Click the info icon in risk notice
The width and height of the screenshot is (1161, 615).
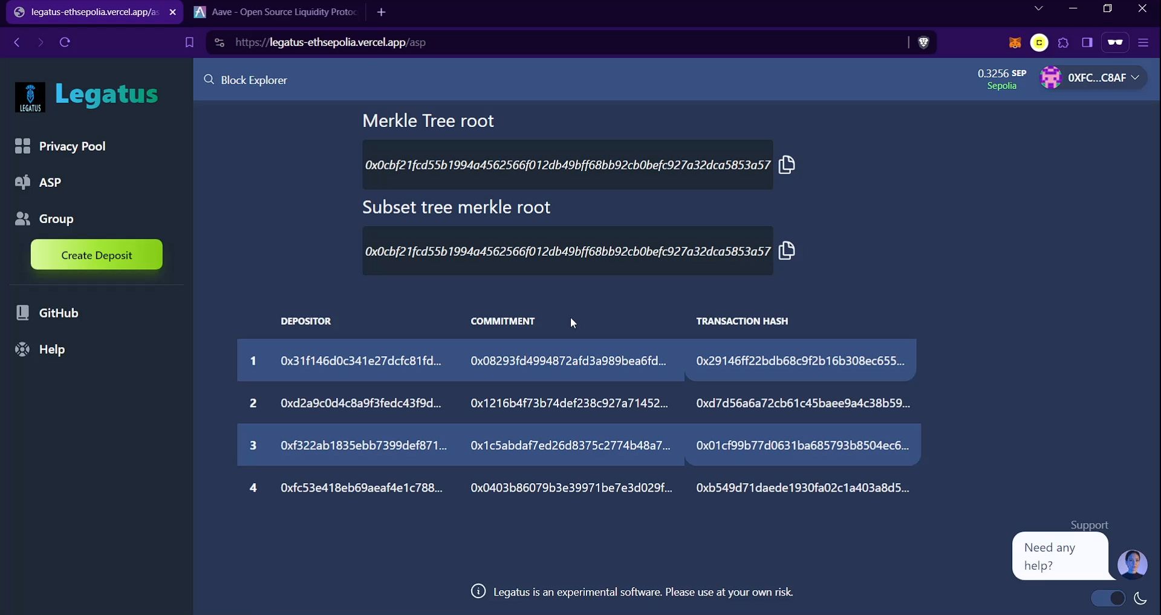(x=478, y=591)
